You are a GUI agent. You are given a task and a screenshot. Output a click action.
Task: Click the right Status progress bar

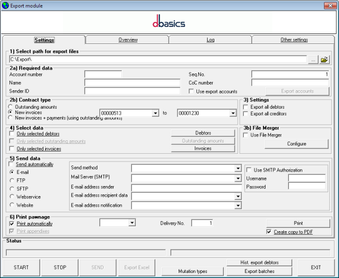click(250, 252)
